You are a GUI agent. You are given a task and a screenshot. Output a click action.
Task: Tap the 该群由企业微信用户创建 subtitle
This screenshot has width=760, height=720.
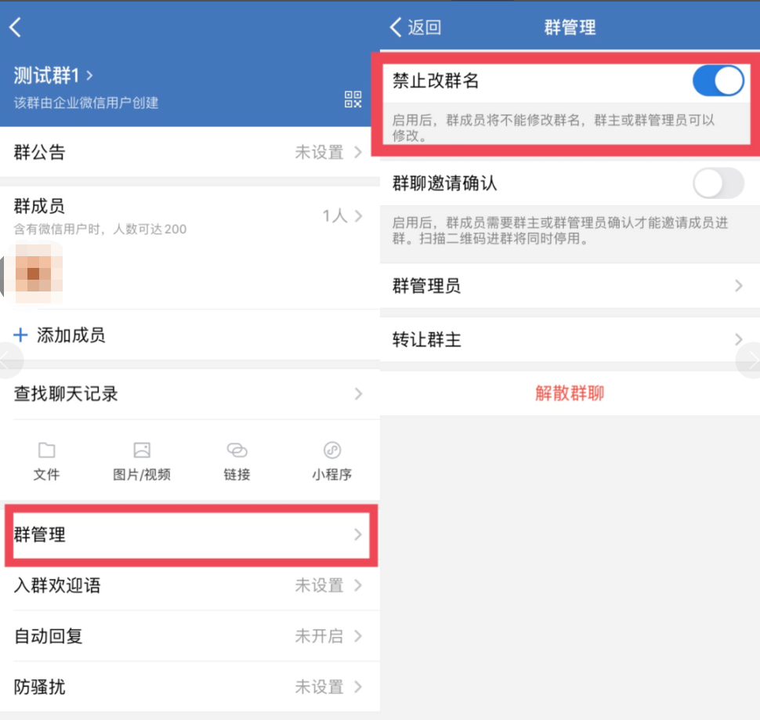pos(85,103)
